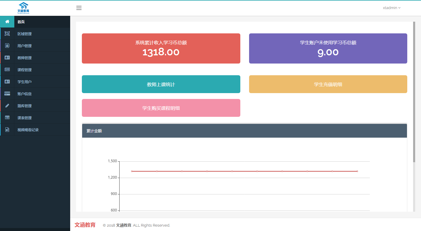Click the 900 axis label on chart
The height and width of the screenshot is (231, 421).
[x=114, y=194]
